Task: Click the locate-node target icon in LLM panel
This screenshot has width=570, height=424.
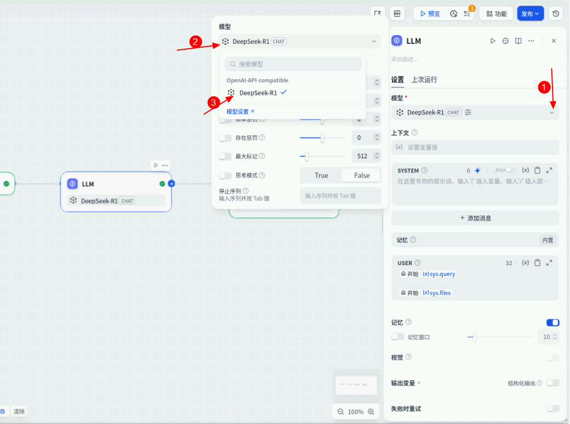Action: [x=505, y=41]
